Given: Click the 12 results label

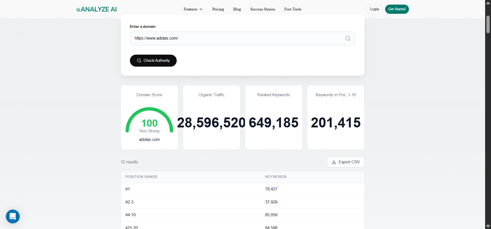Looking at the screenshot, I should tap(129, 162).
